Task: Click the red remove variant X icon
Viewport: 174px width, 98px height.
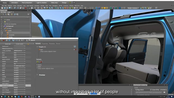Action: pyautogui.click(x=41, y=62)
